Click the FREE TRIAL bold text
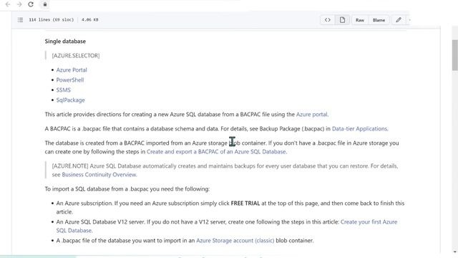The width and height of the screenshot is (458, 258). tap(245, 204)
